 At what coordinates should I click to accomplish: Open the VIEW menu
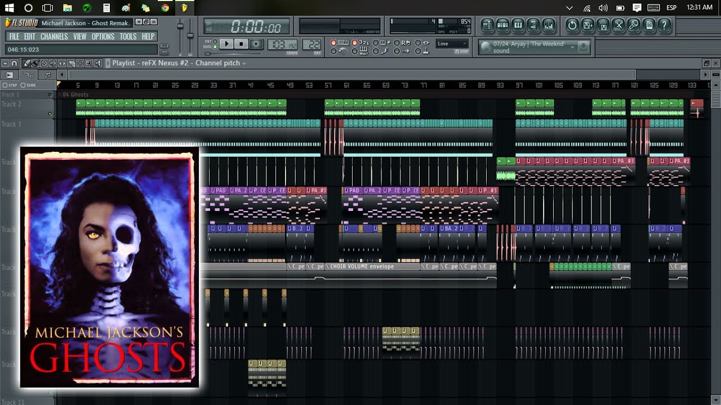pos(80,37)
